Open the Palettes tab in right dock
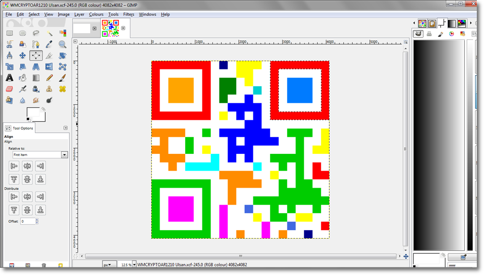484x275 pixels. (462, 23)
